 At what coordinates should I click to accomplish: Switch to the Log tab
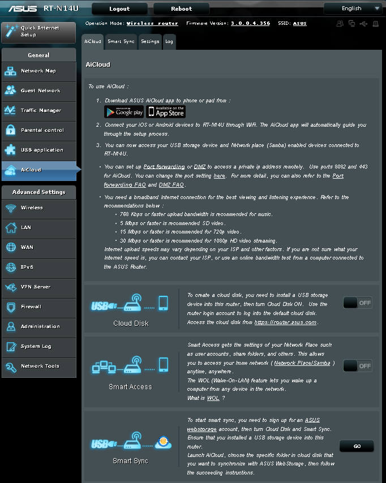coord(169,42)
